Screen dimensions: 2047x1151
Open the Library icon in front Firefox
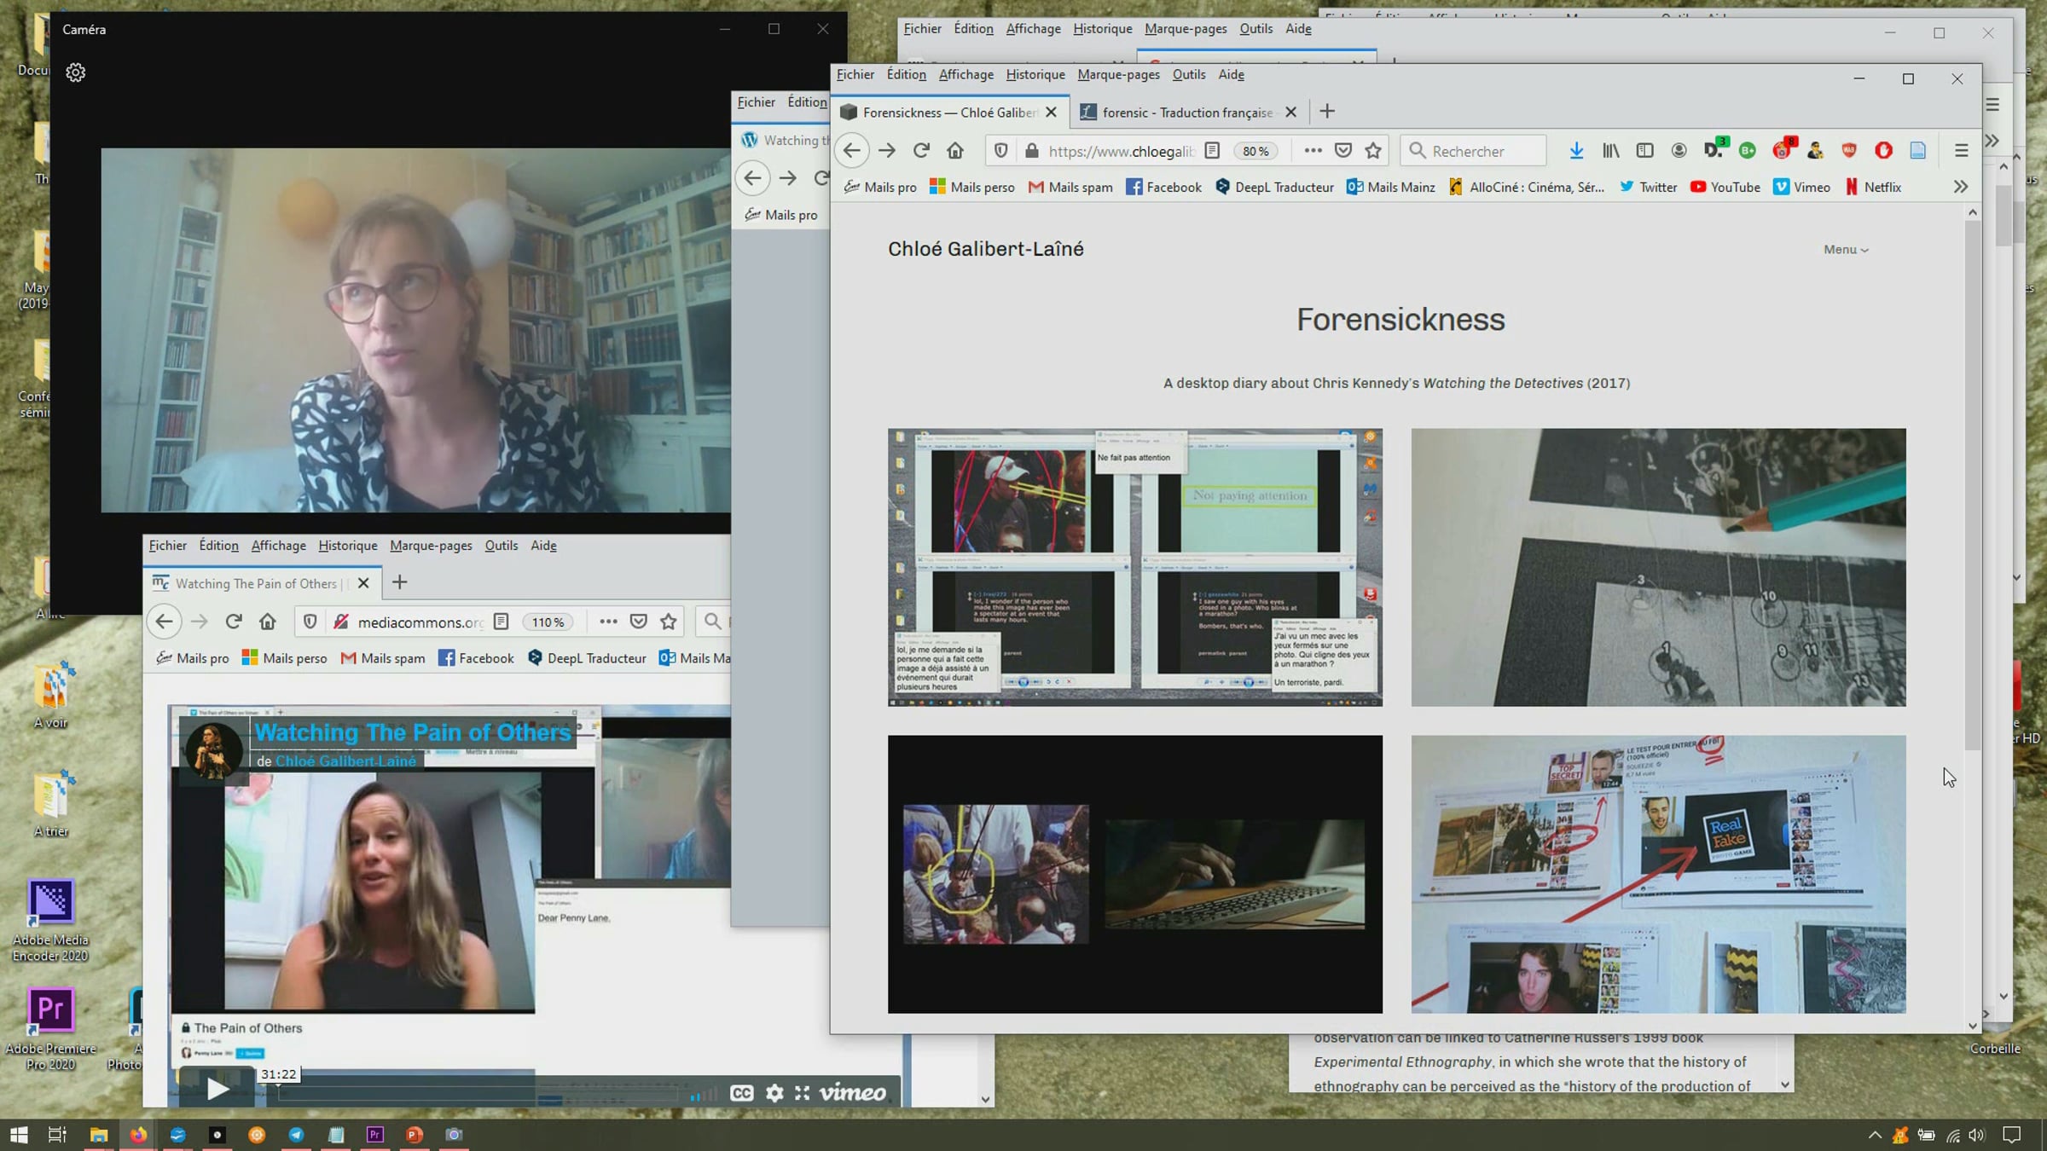click(1610, 151)
